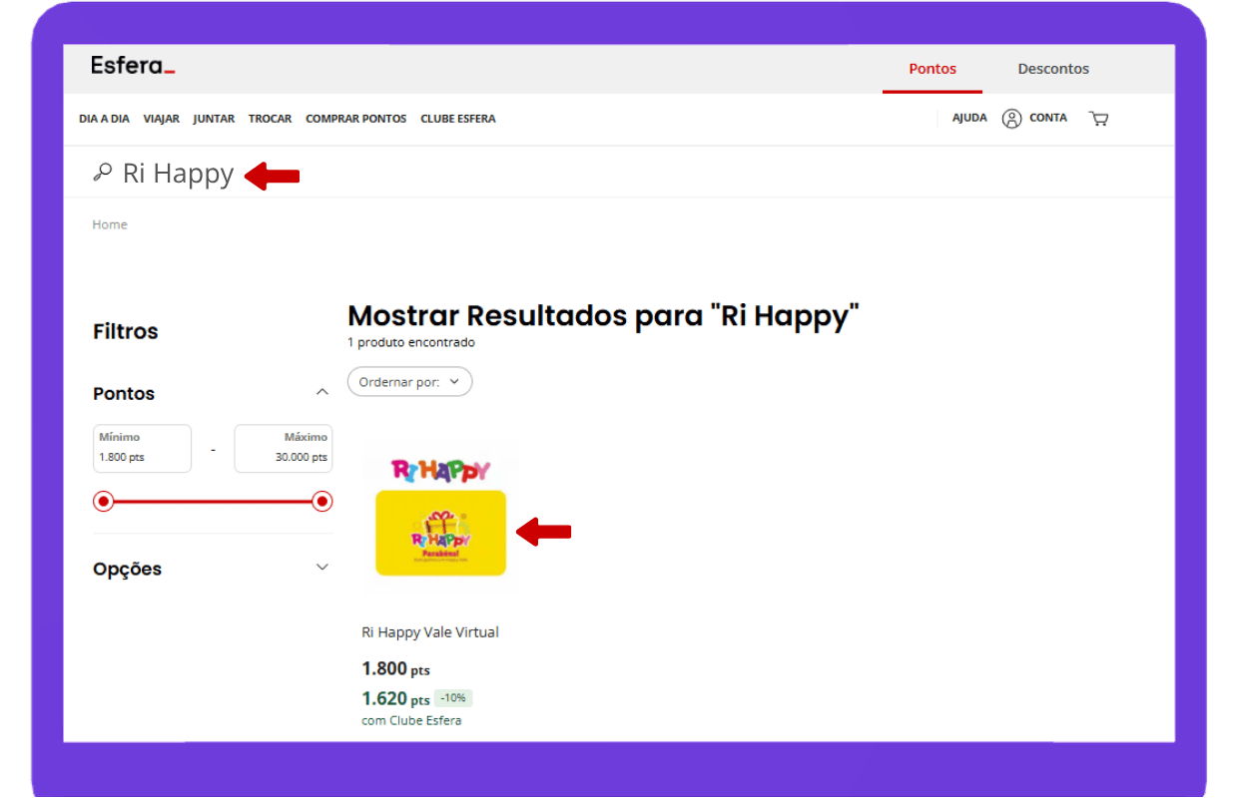Collapse the Pontos filter section

click(x=321, y=393)
